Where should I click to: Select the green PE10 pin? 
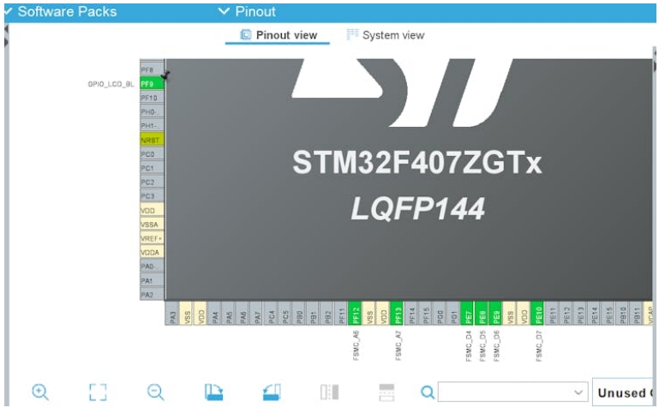(x=539, y=314)
